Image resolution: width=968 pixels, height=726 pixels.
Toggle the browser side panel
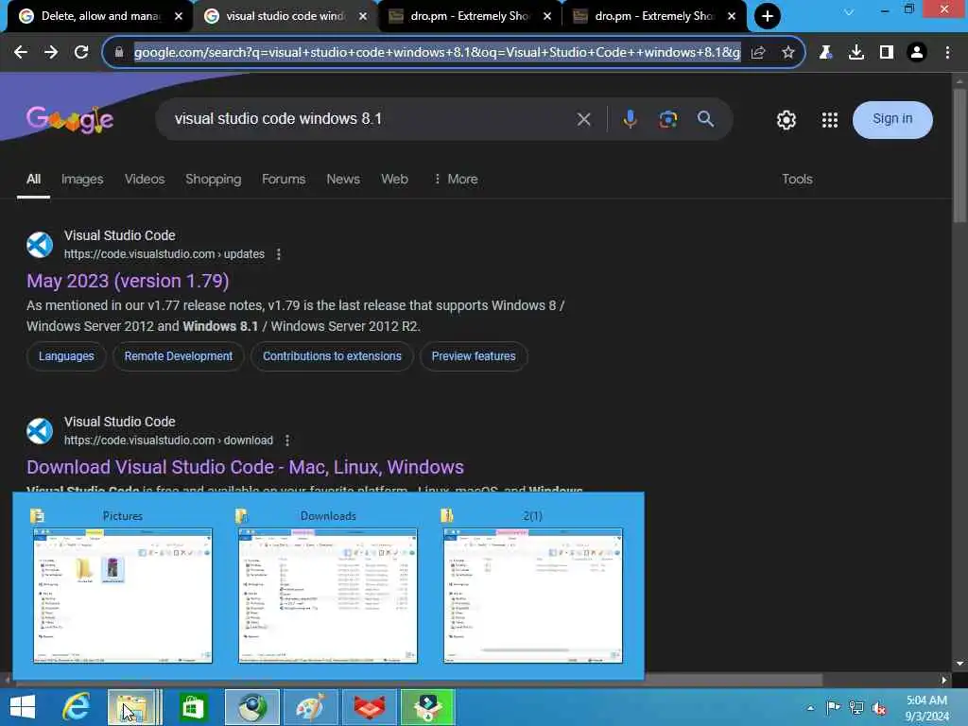887,53
